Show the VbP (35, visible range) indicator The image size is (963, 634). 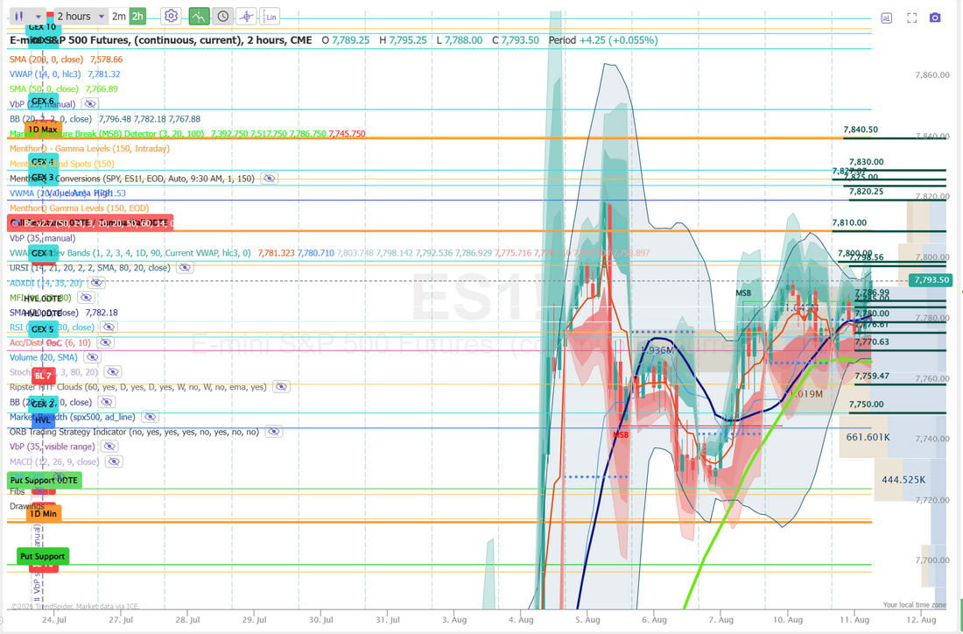coord(109,446)
